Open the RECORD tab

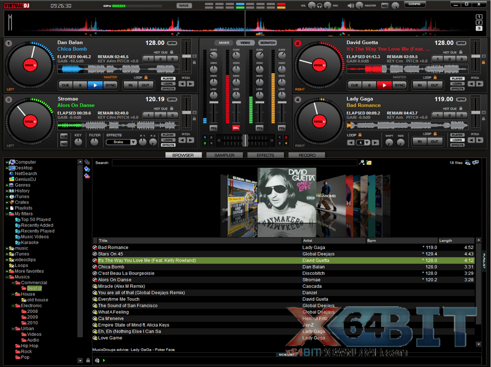click(307, 155)
